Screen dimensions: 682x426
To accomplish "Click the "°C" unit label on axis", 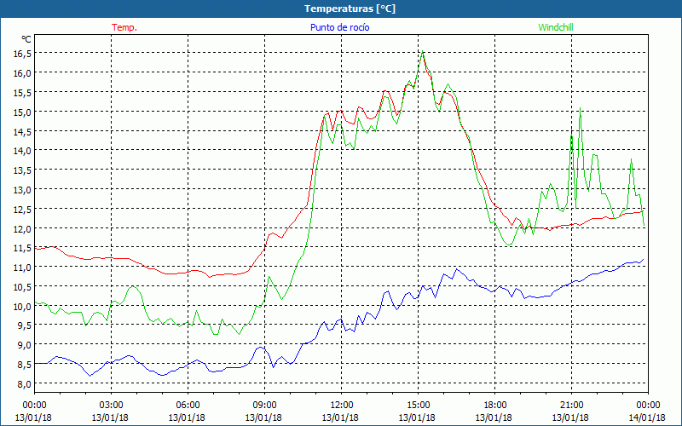I will pos(26,39).
